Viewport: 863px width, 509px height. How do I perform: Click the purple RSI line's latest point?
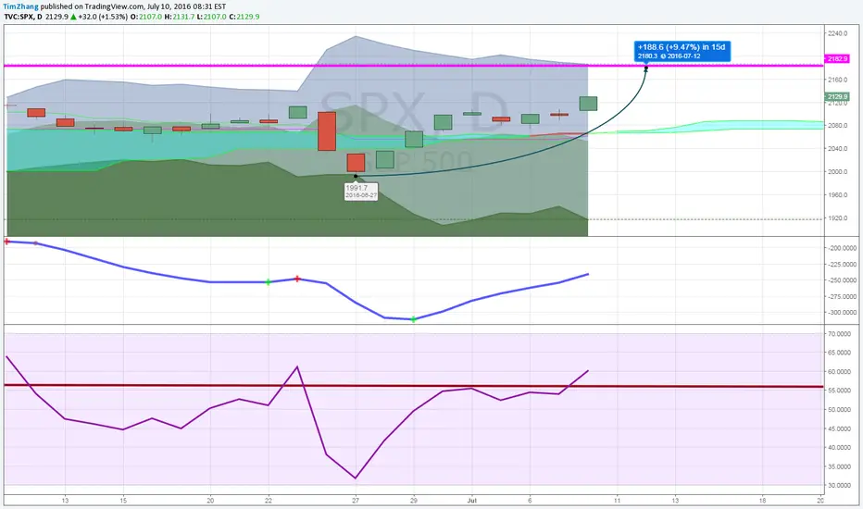[x=588, y=370]
